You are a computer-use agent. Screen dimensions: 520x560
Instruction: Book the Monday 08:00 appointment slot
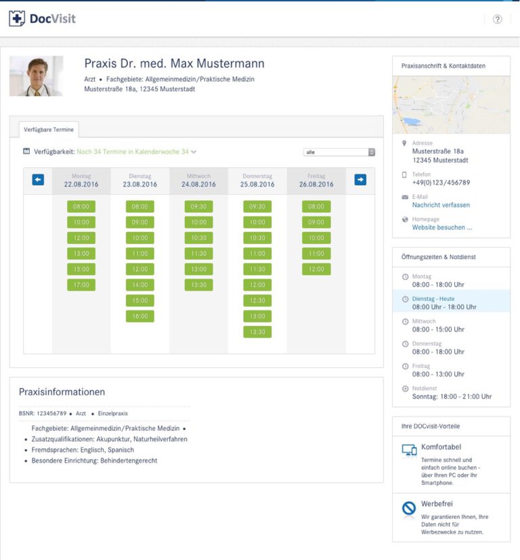pos(81,206)
